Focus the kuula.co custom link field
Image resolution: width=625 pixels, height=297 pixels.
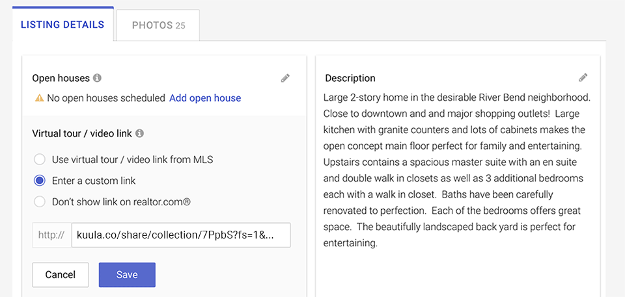(181, 235)
